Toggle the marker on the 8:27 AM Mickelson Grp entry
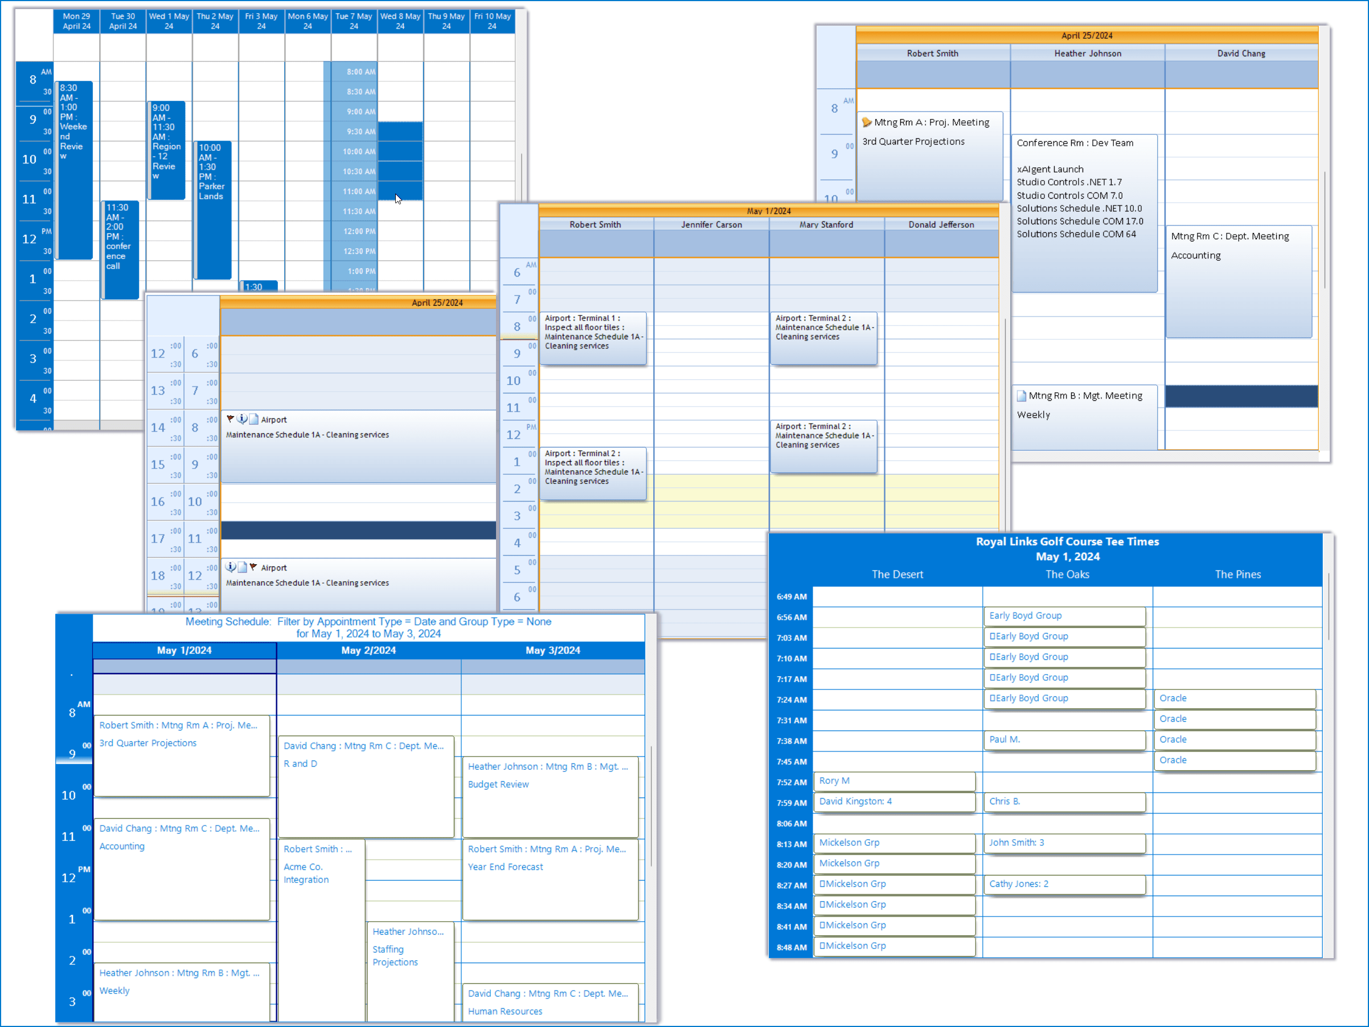Screen dimensions: 1369x1027 (x=821, y=884)
